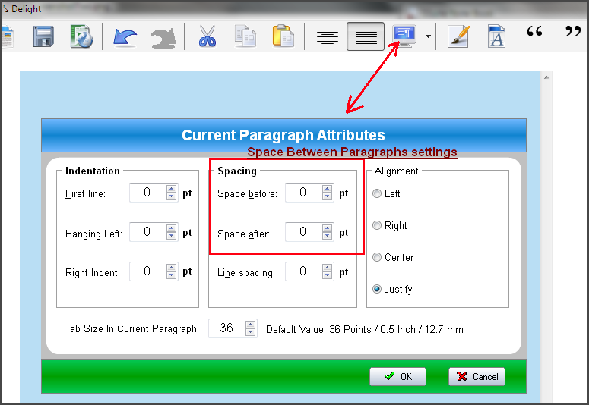Click the scrollbar up arrow
This screenshot has width=589, height=405.
coord(546,77)
